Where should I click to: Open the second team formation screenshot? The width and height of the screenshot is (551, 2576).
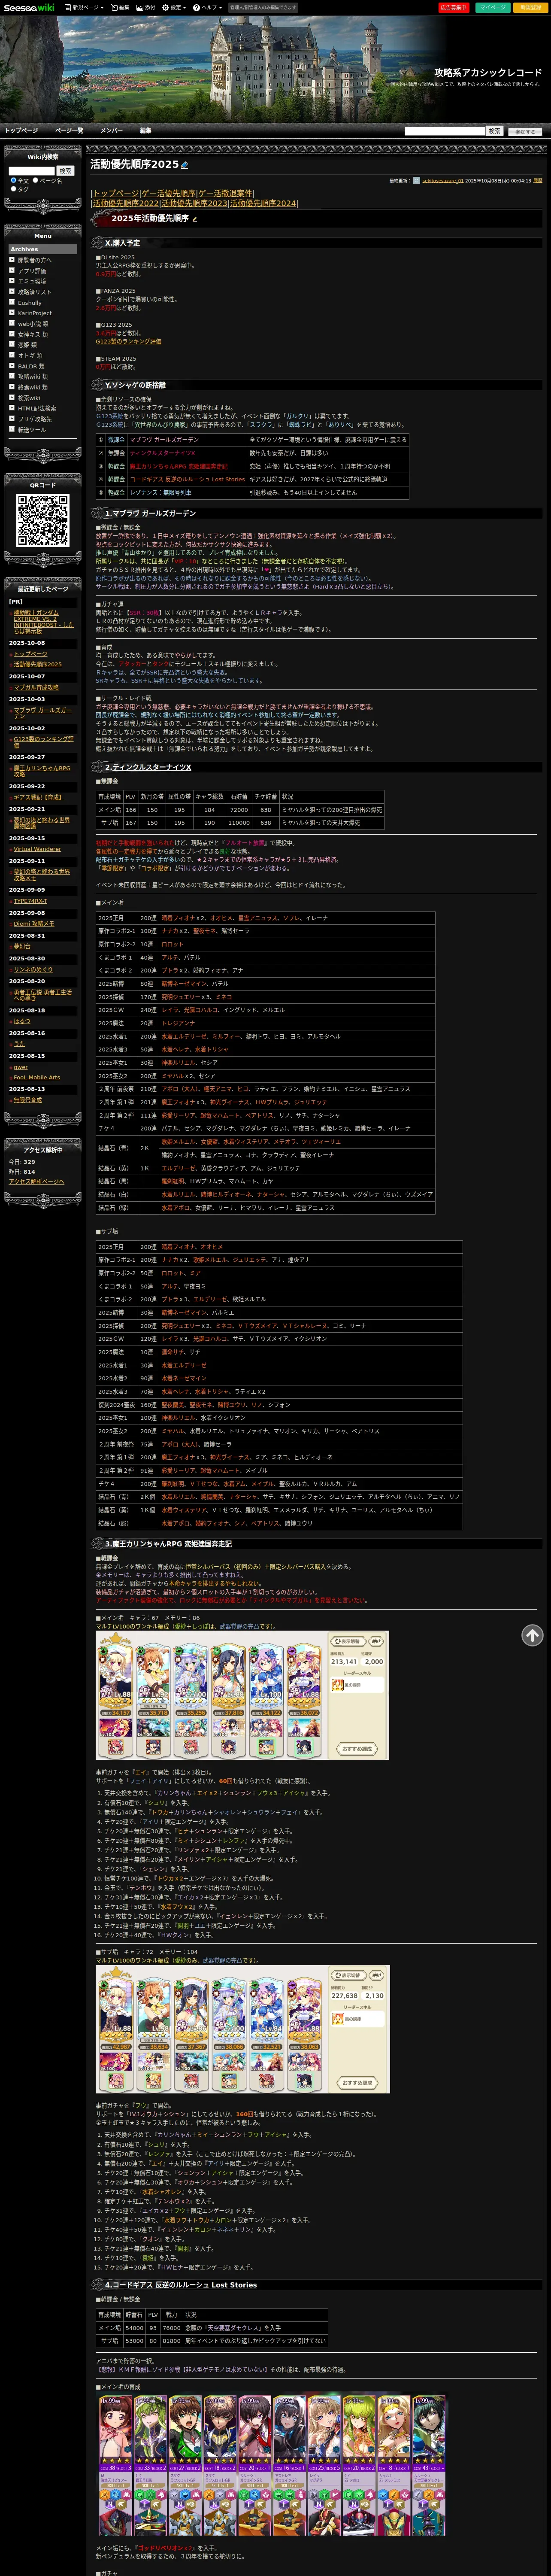(x=242, y=2030)
